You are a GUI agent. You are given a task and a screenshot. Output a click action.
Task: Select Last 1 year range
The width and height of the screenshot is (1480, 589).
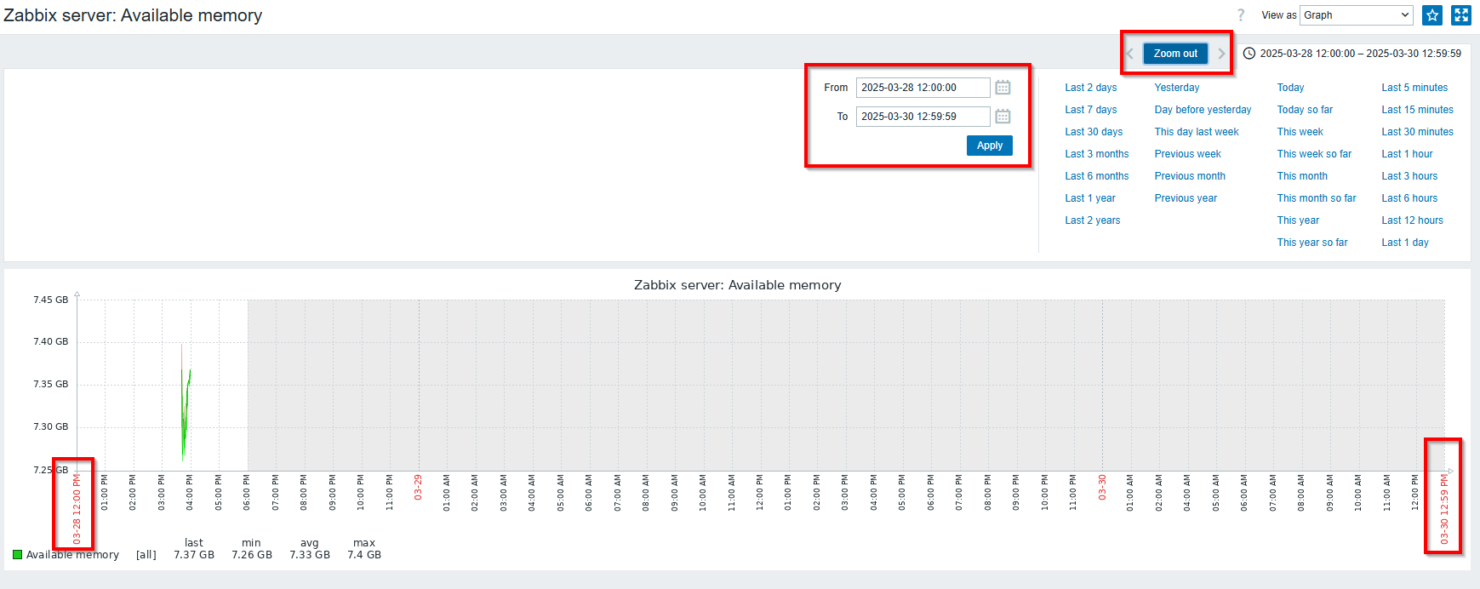click(x=1090, y=198)
